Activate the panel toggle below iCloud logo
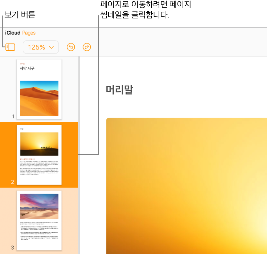Viewport: 267px width, 254px height. (10, 47)
